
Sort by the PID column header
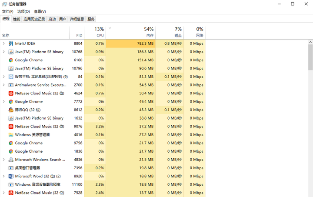tap(77, 33)
